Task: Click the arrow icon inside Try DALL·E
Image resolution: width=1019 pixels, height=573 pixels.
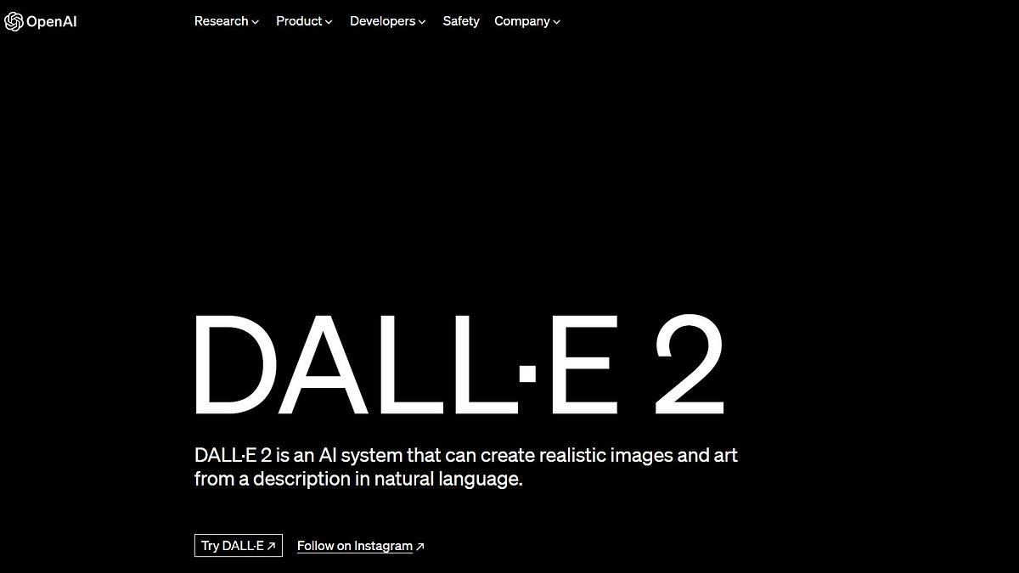Action: coord(271,547)
